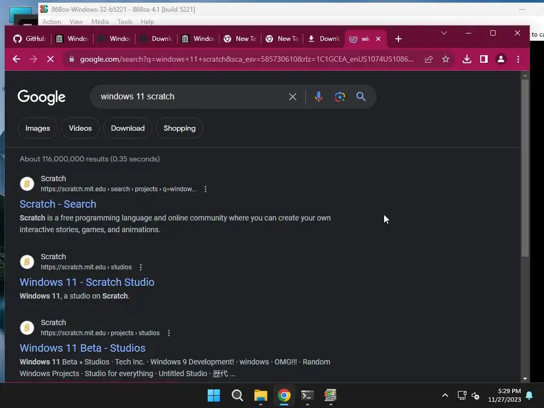Click the scrollbar down arrow
The width and height of the screenshot is (544, 408).
point(525,379)
